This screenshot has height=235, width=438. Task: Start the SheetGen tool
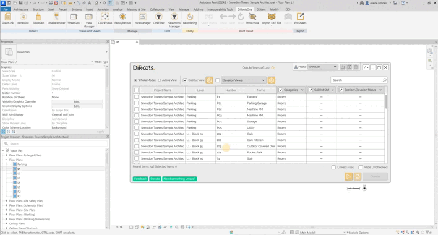click(x=74, y=19)
